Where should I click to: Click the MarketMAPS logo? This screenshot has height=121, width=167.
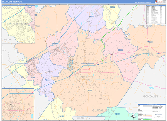(159, 2)
